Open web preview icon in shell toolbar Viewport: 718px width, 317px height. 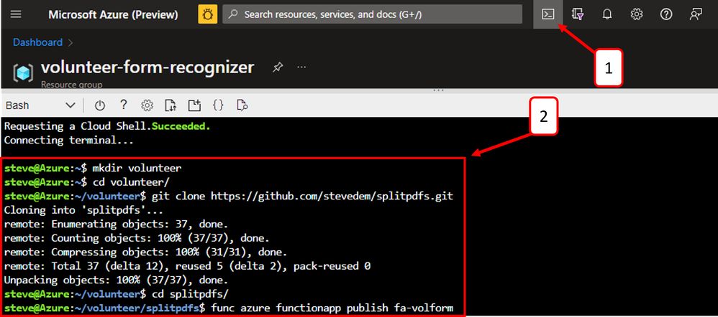(x=242, y=105)
